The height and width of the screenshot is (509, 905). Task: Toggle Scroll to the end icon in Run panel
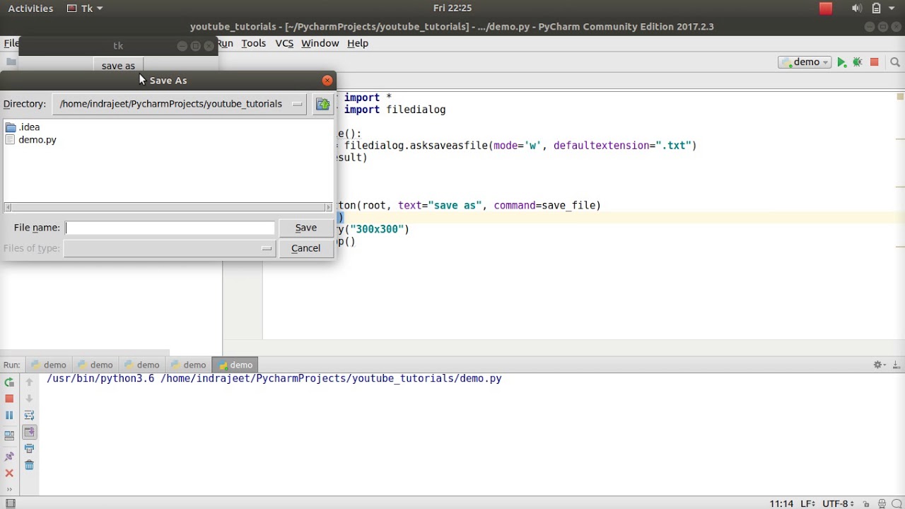tap(29, 432)
